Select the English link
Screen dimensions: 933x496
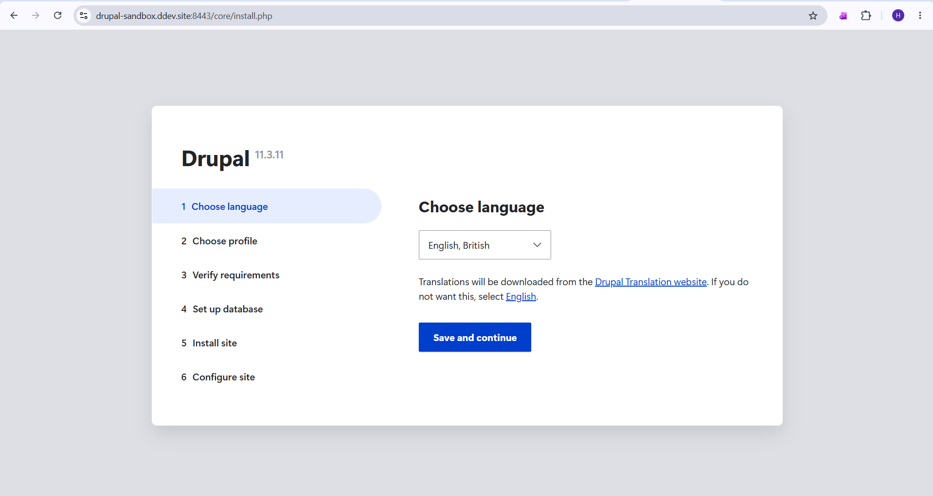(520, 296)
